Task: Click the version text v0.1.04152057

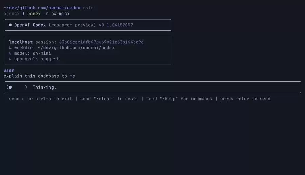Action: tap(116, 25)
